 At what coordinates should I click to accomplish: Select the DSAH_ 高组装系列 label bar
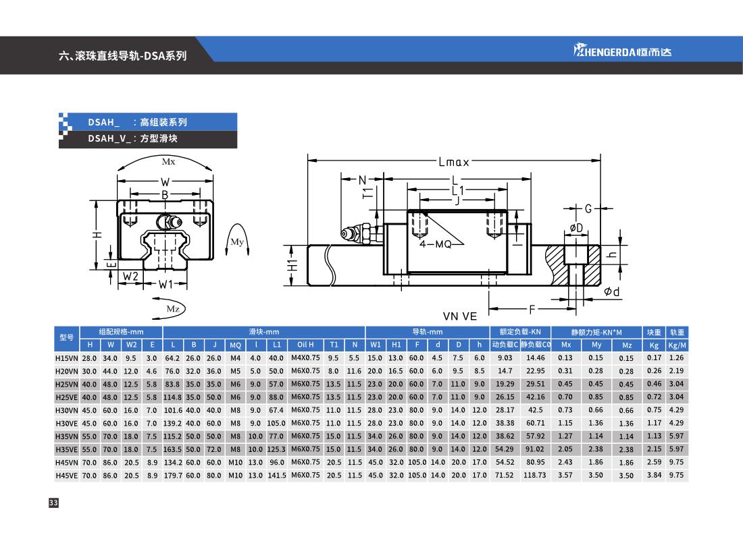148,122
